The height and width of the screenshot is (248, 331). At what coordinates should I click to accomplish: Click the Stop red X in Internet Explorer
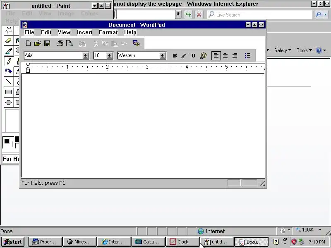[199, 14]
